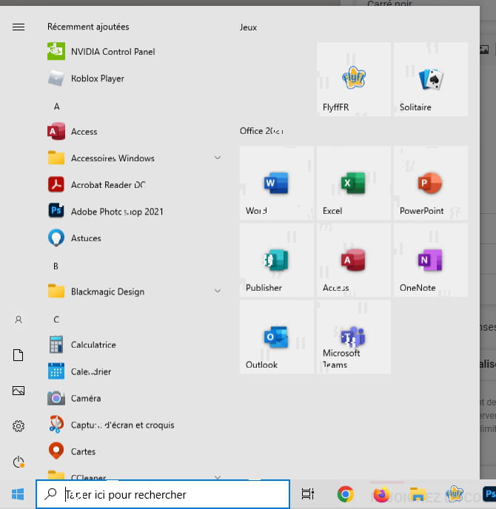Select the letter B section header
This screenshot has width=496, height=509.
(x=56, y=266)
